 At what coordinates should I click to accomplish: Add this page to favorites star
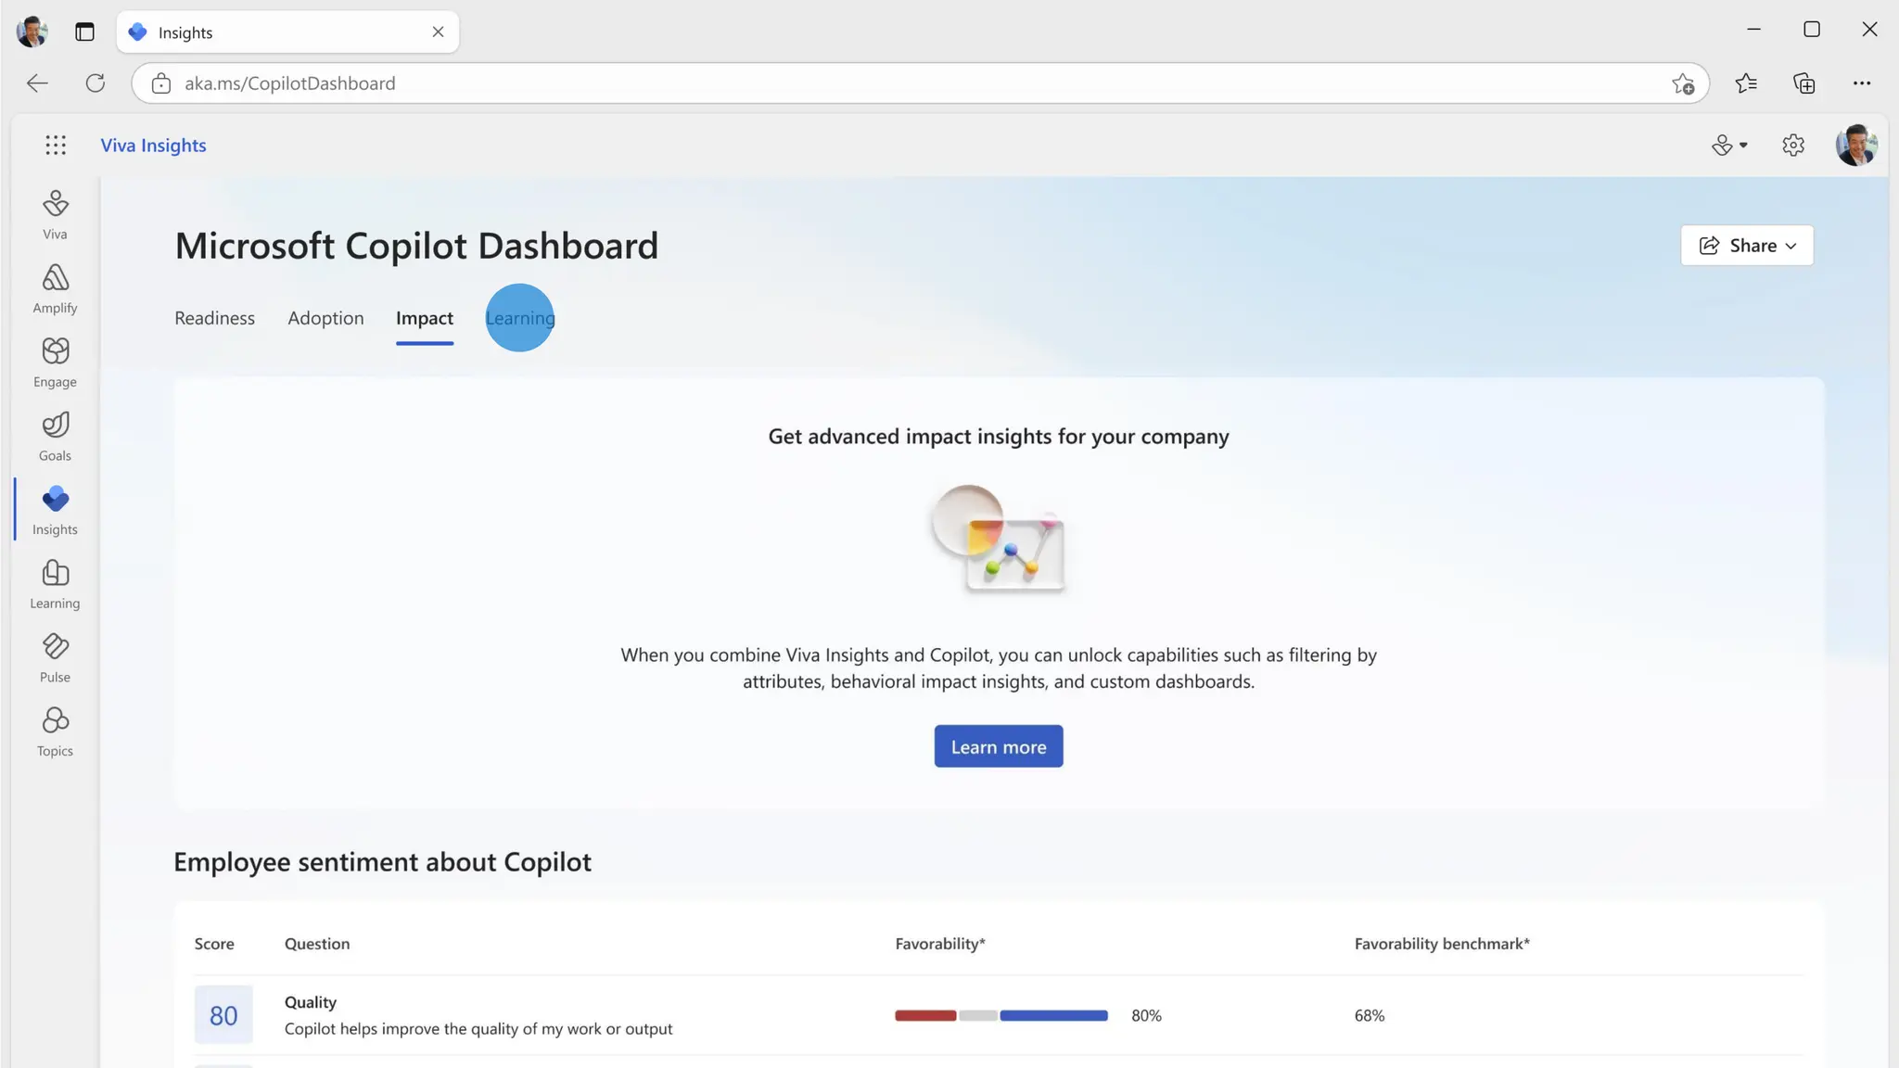point(1683,83)
